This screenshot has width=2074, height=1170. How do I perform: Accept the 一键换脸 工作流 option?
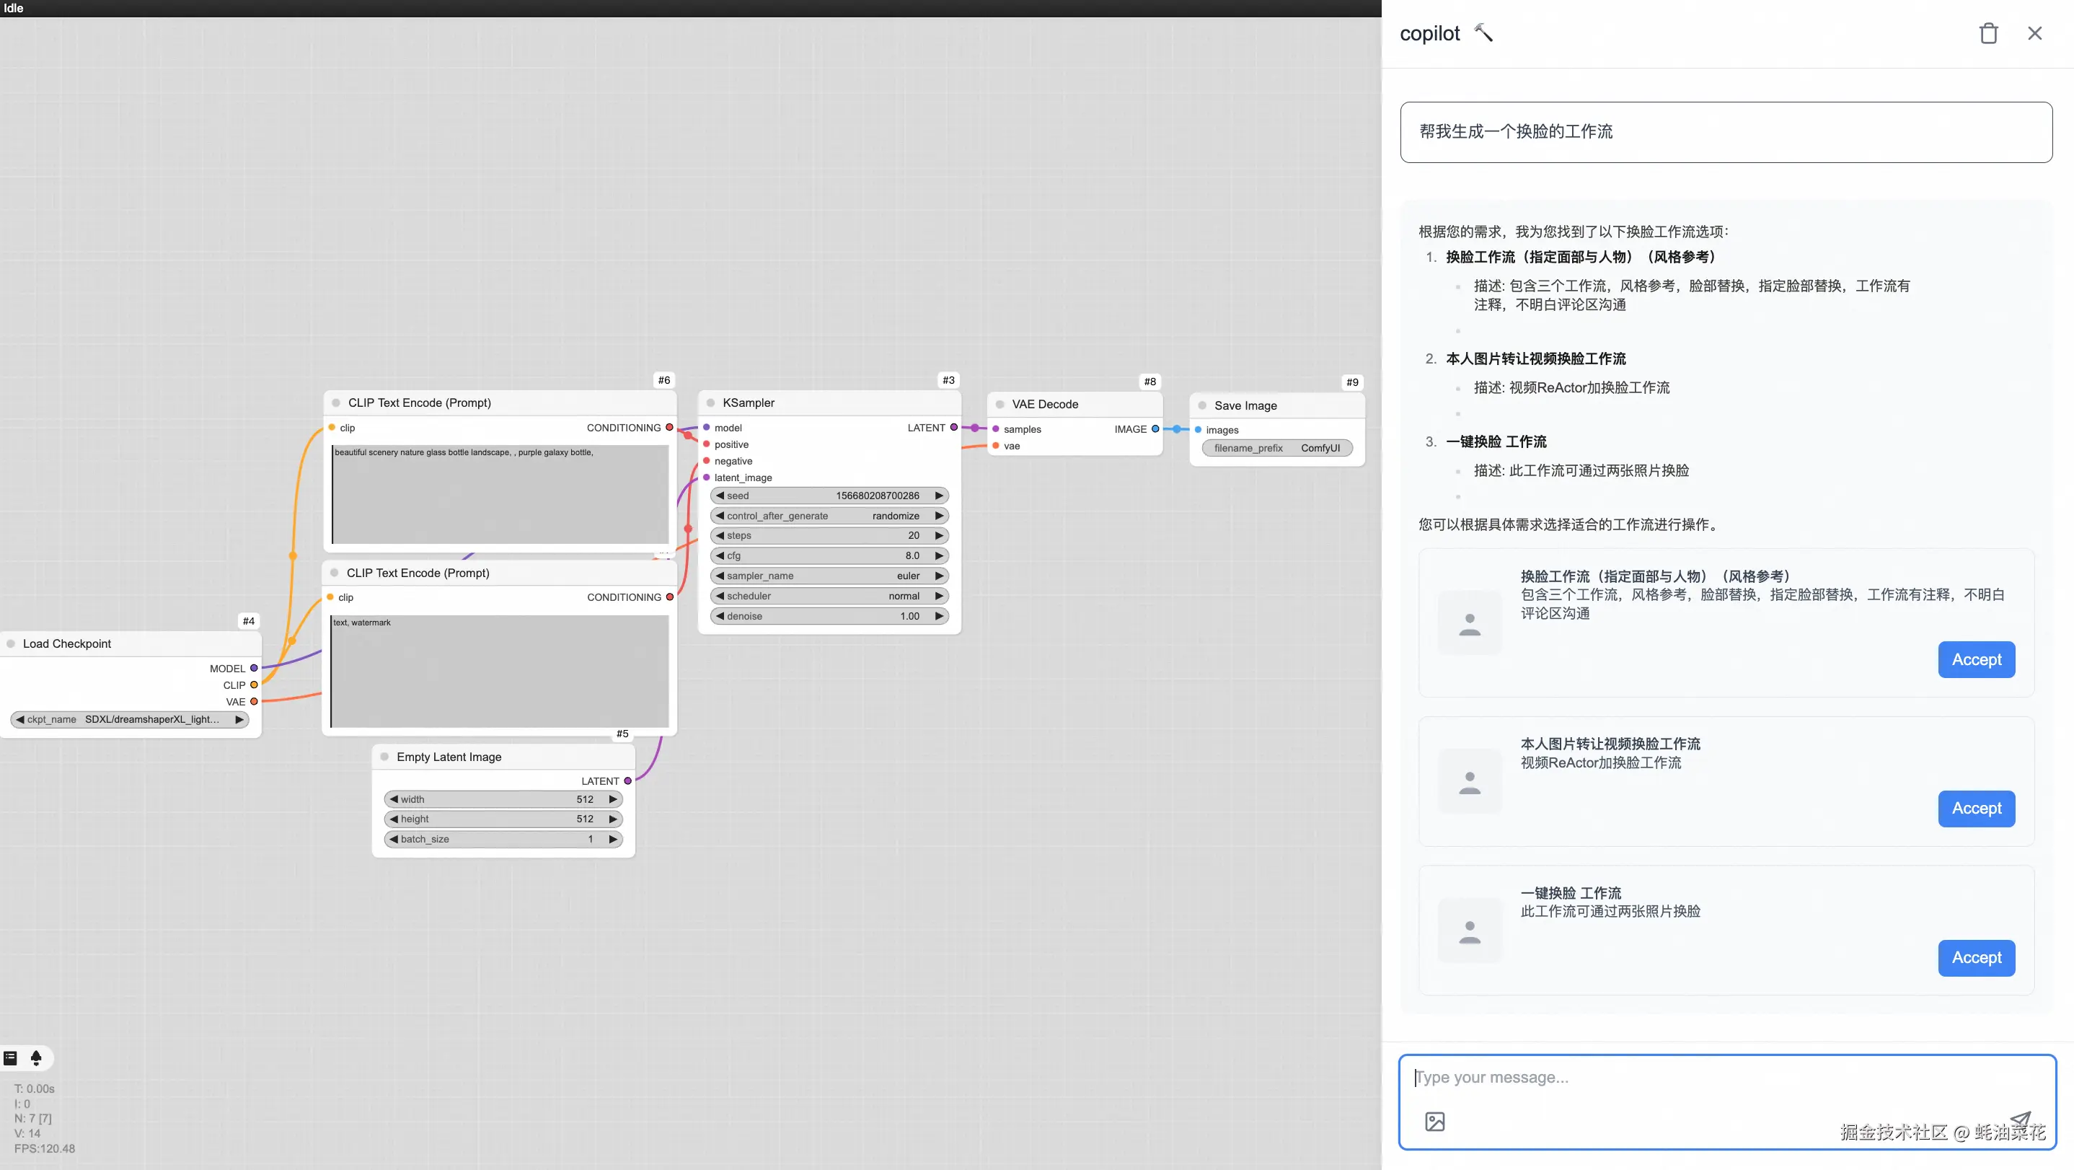tap(1976, 957)
